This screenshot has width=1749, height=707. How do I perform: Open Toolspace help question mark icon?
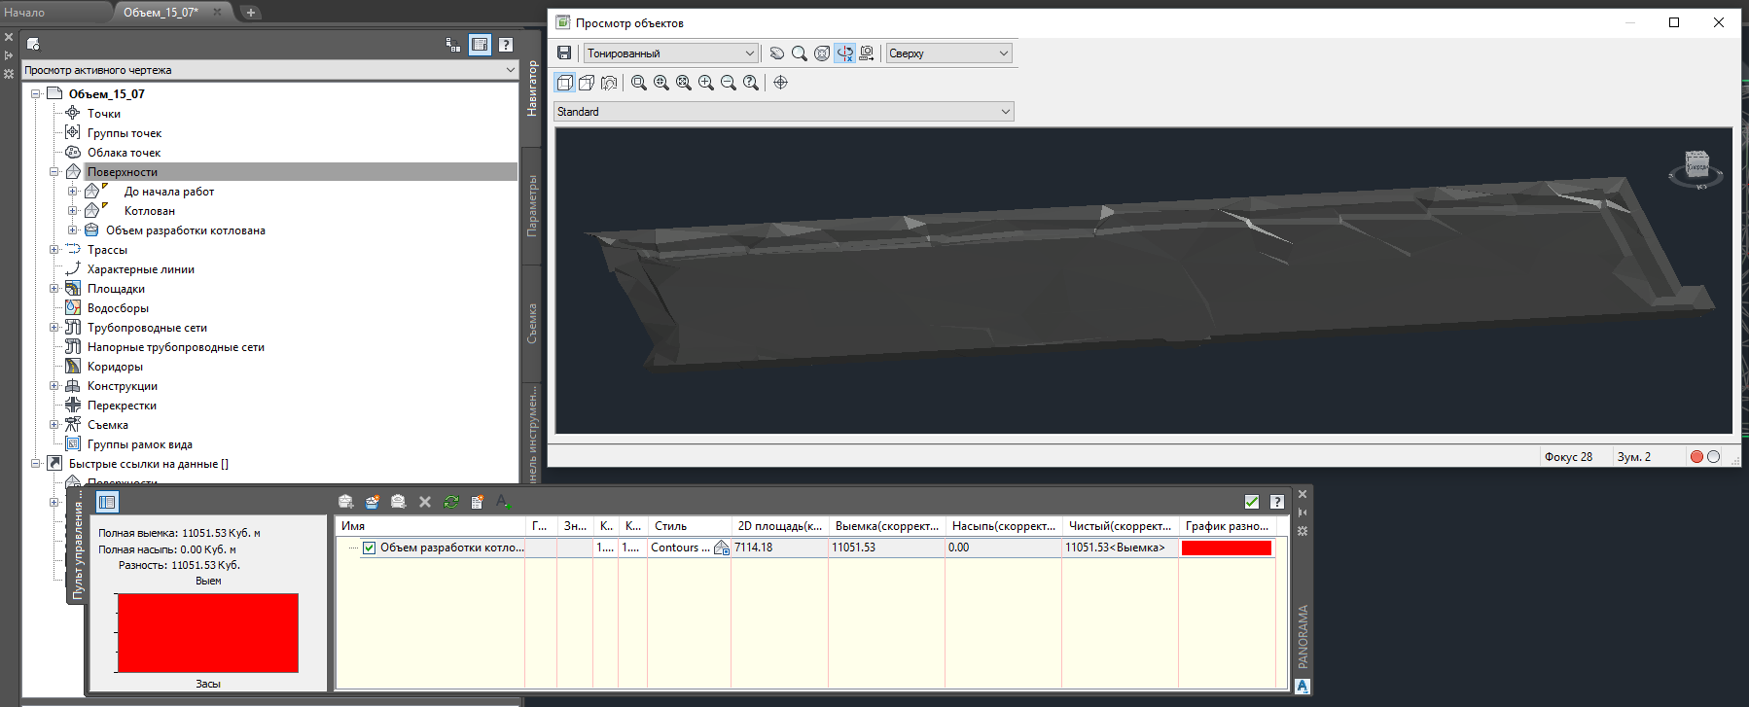pos(506,44)
